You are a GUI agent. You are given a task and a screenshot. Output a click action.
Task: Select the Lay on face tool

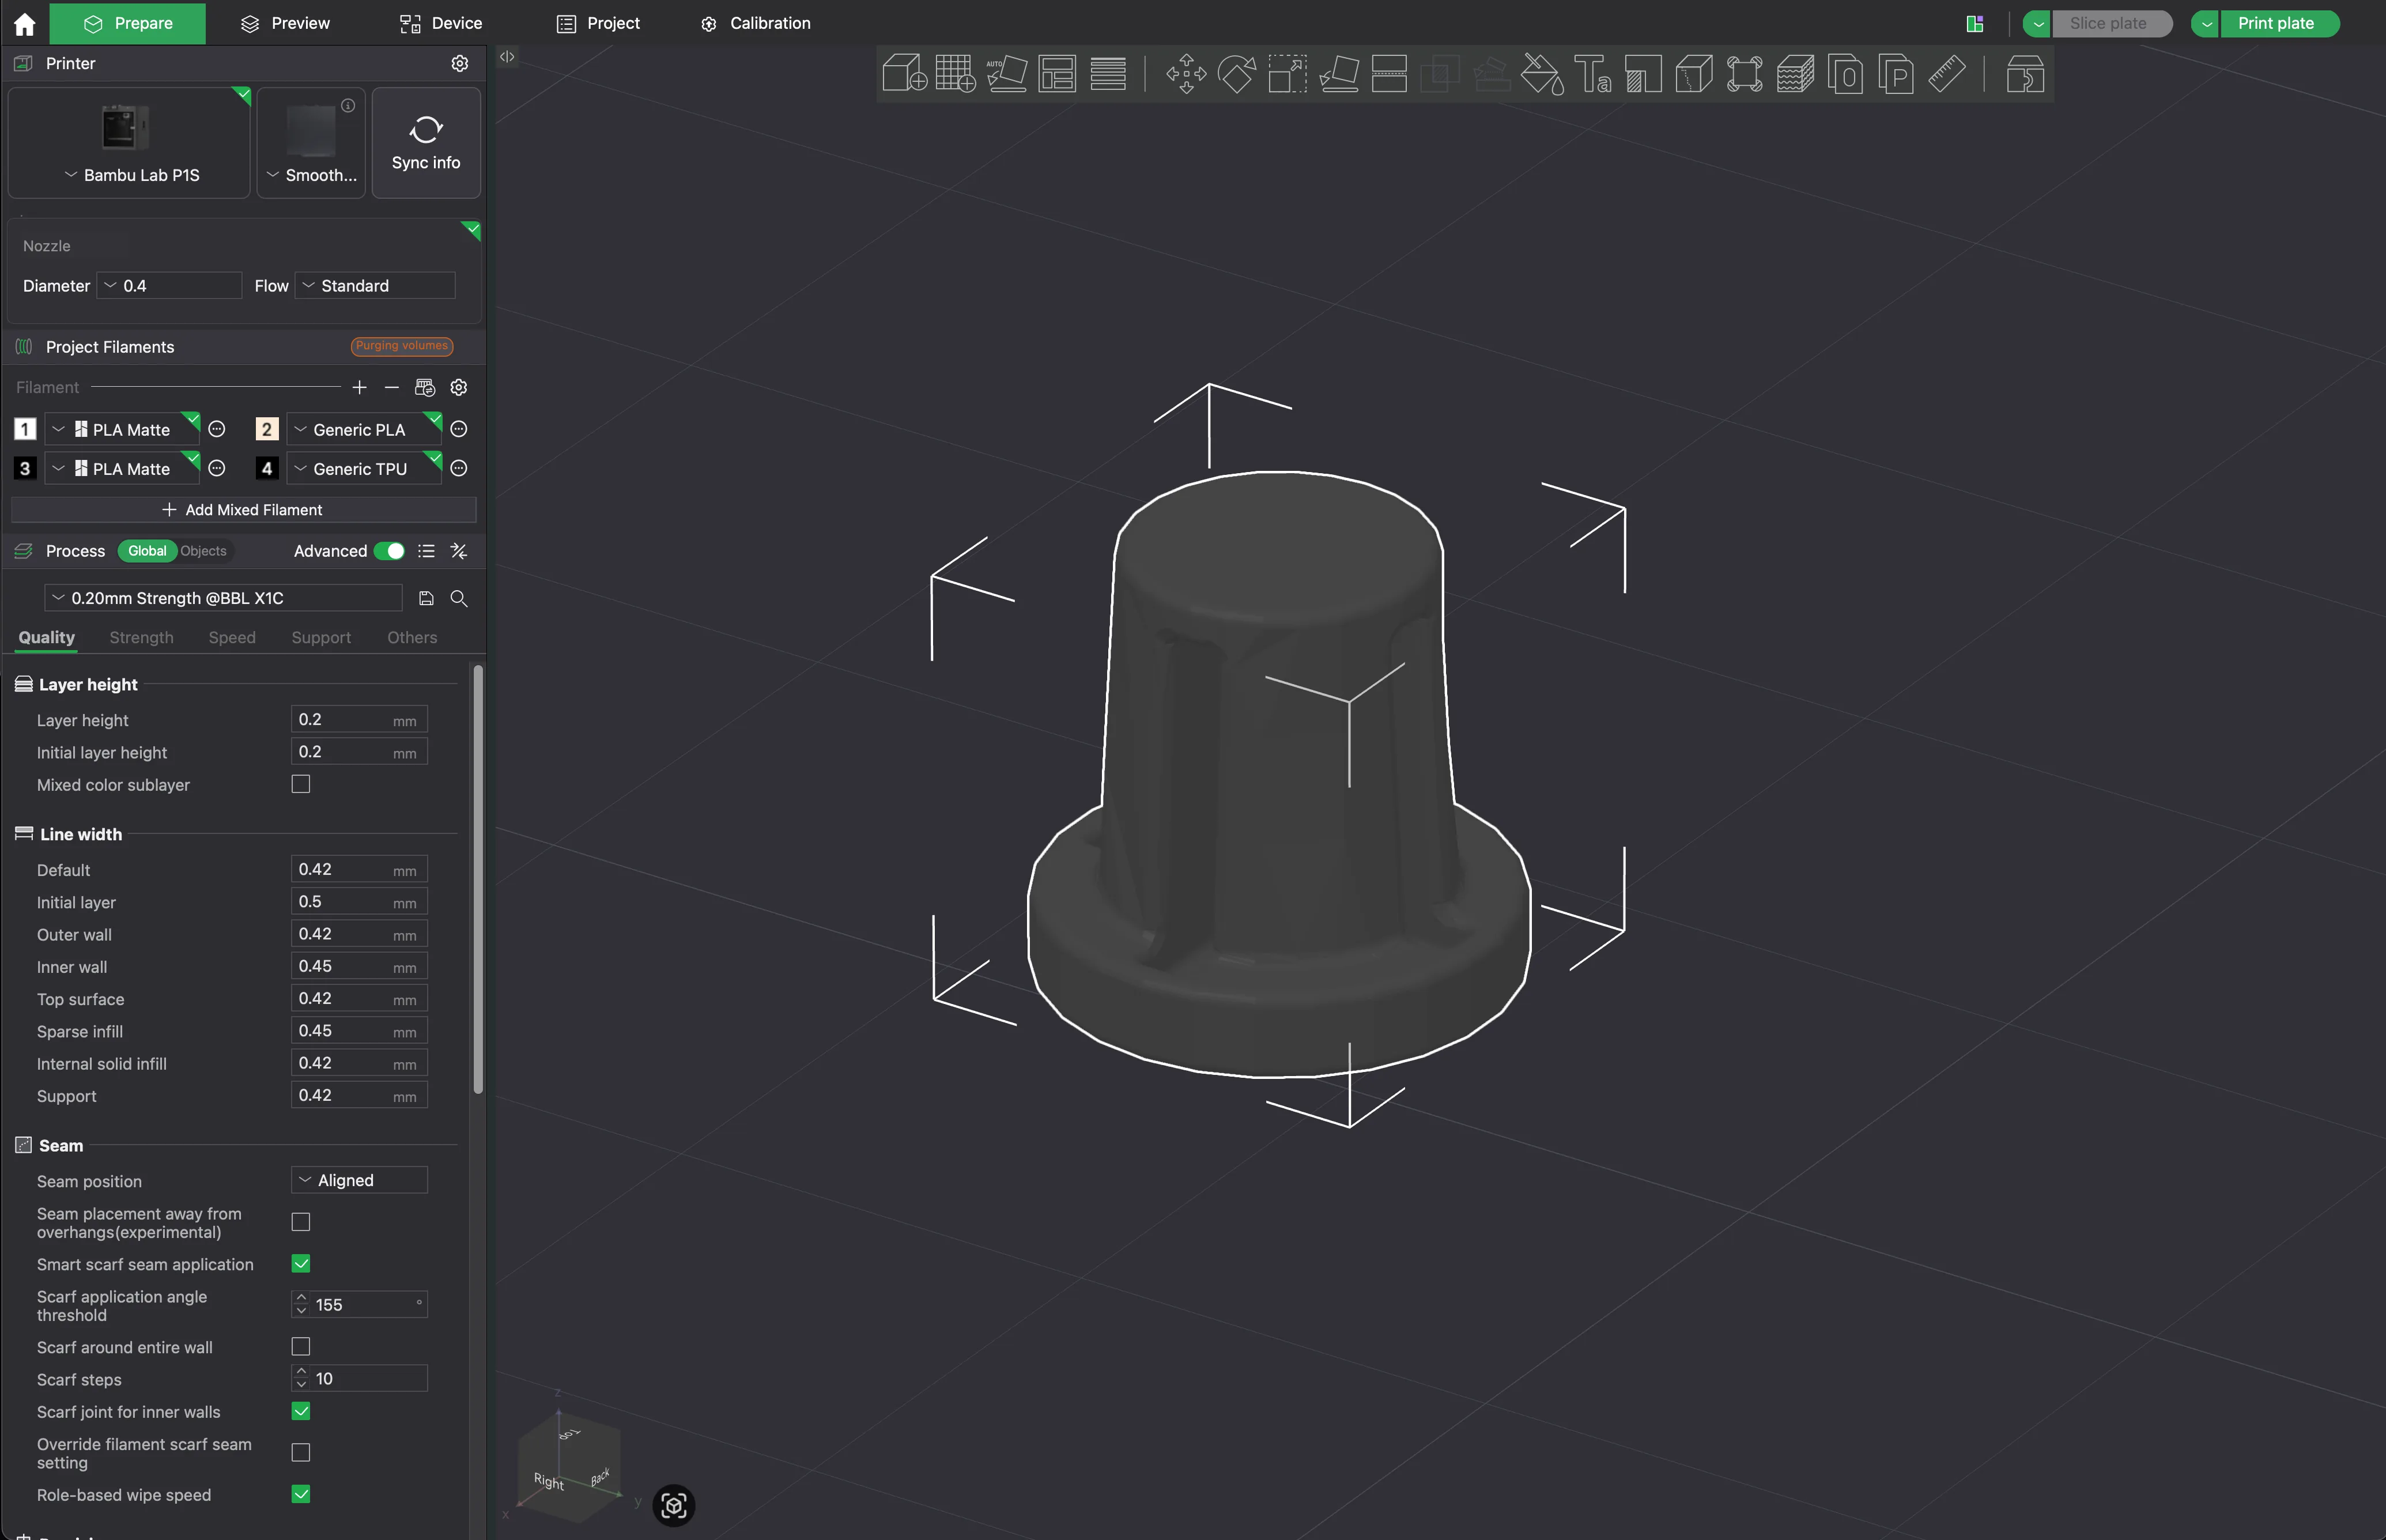(1338, 74)
